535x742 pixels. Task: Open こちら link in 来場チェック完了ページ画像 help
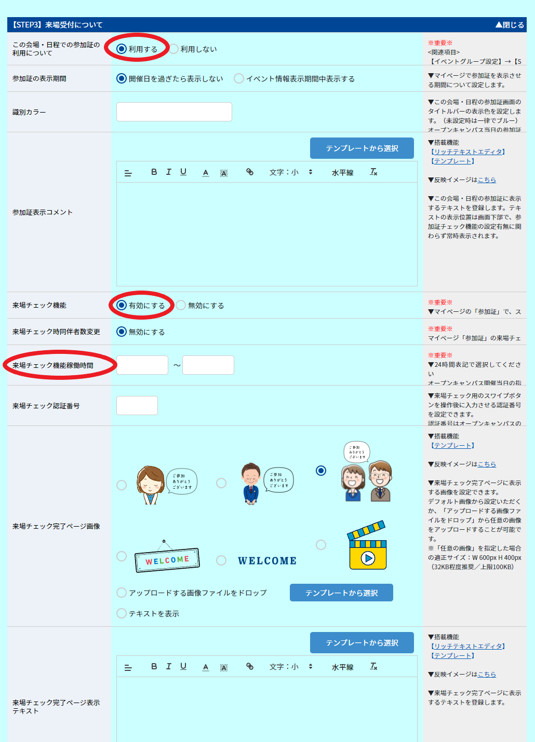tap(487, 464)
